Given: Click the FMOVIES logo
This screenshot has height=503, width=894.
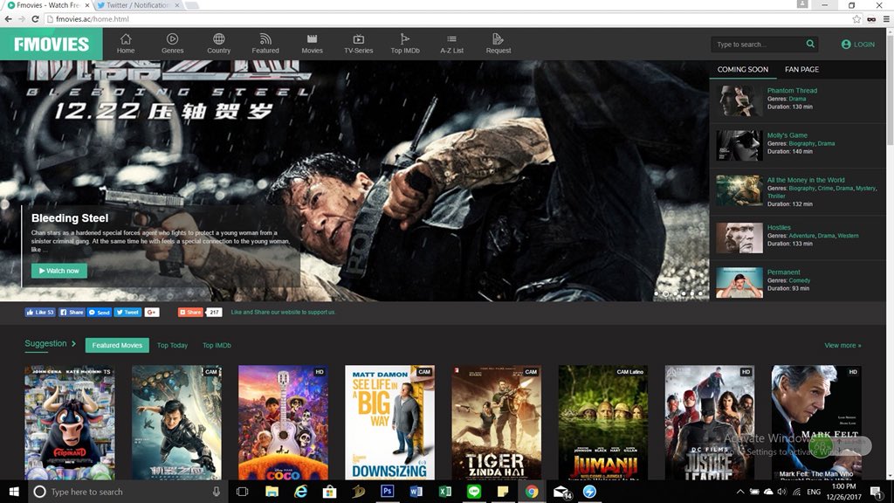Looking at the screenshot, I should pos(52,44).
